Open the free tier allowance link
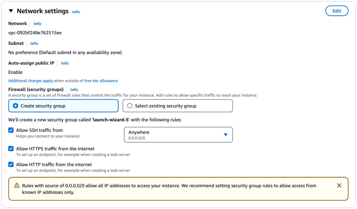This screenshot has width=357, height=209. [101, 81]
